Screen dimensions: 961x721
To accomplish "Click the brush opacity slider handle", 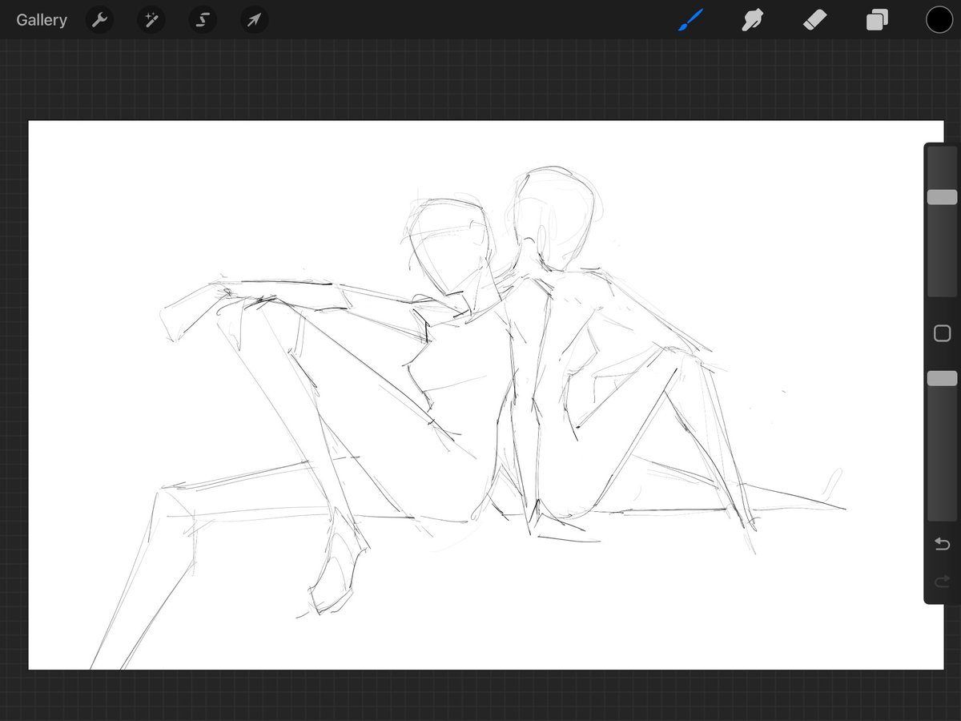I will (943, 378).
